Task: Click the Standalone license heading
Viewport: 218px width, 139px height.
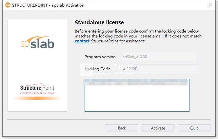Action: [x=99, y=22]
